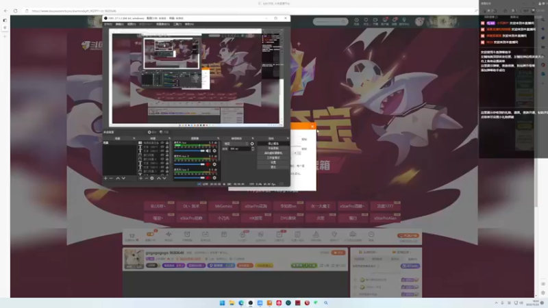Open source properties gear in Sources toolbar
Viewport: 548px width, 308px height.
pyautogui.click(x=152, y=178)
